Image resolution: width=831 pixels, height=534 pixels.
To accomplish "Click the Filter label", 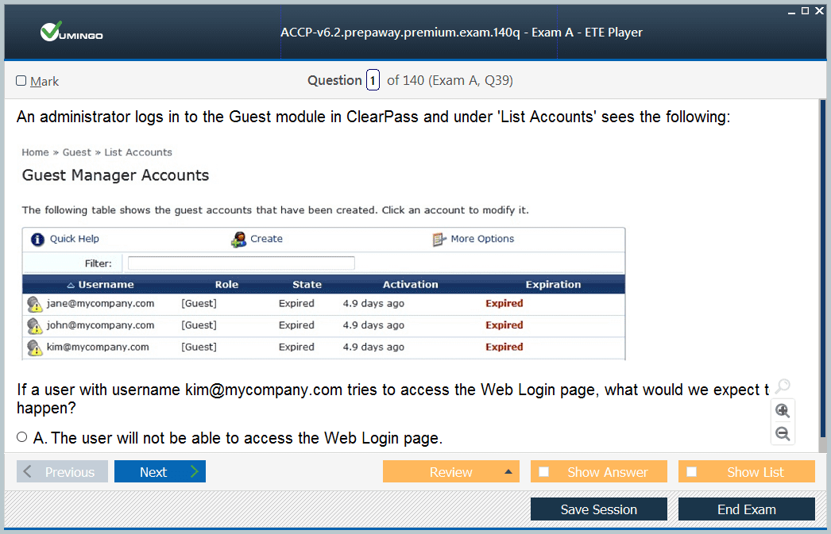I will 99,263.
